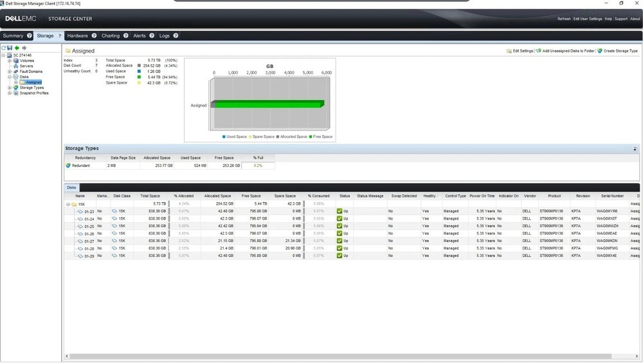Image resolution: width=643 pixels, height=363 pixels.
Task: Expand the Assigned folder tree node
Action: click(x=16, y=82)
